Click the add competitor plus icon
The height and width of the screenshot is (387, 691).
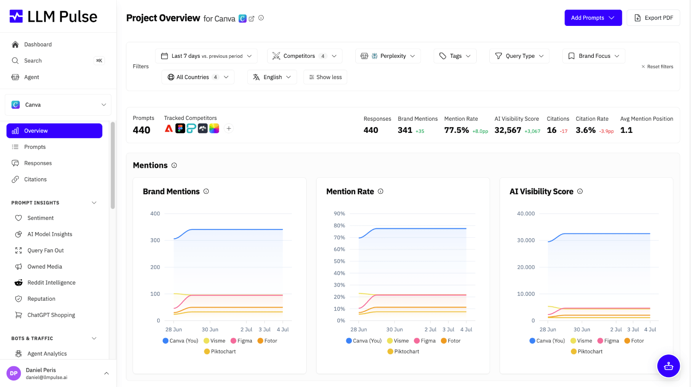tap(229, 128)
